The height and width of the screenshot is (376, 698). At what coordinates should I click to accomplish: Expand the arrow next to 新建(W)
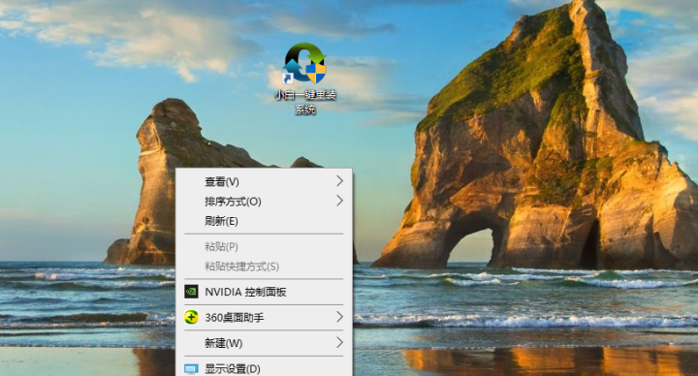[339, 343]
